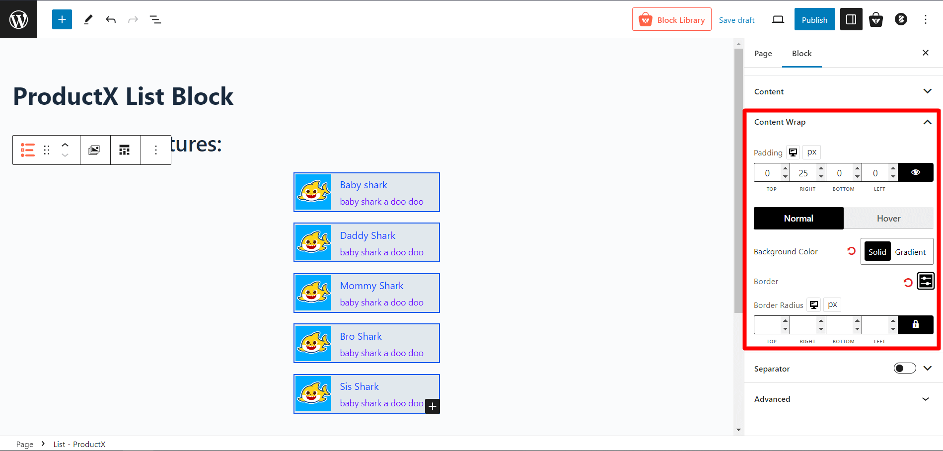Open the editor Options three-dot menu
943x451 pixels.
(x=926, y=19)
